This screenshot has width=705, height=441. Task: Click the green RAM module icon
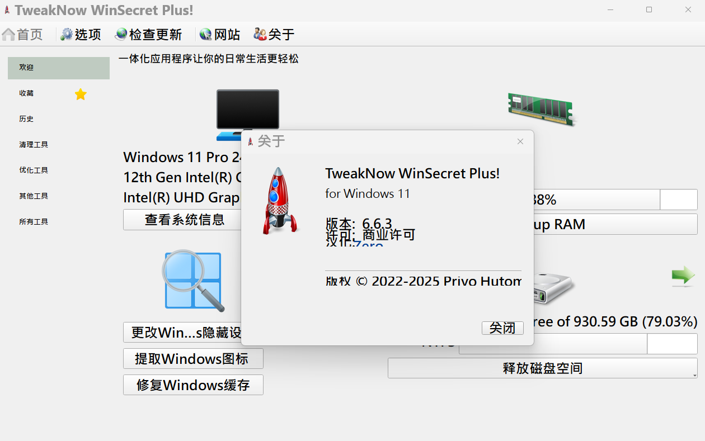541,108
